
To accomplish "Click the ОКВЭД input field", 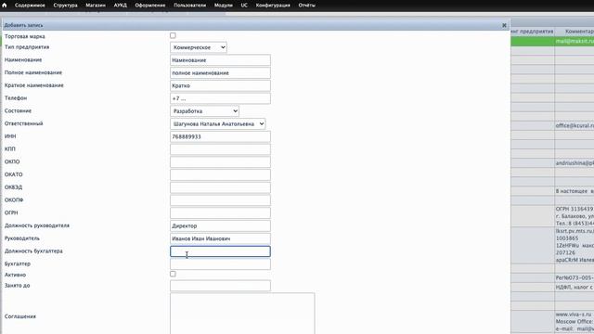I will [220, 187].
